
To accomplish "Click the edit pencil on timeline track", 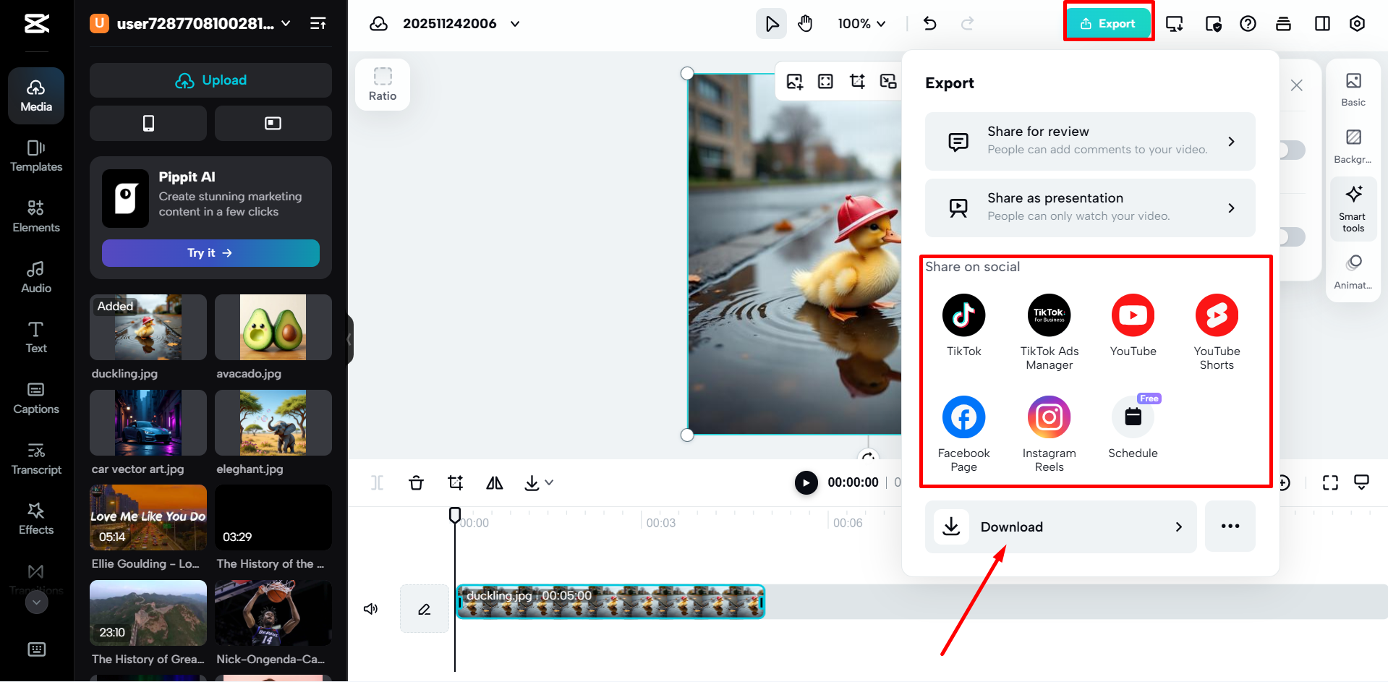I will 425,609.
